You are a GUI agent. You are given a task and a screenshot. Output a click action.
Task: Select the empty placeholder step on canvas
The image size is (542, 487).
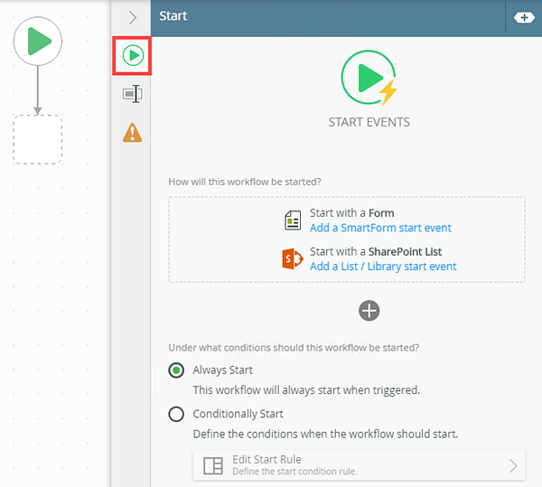click(38, 139)
